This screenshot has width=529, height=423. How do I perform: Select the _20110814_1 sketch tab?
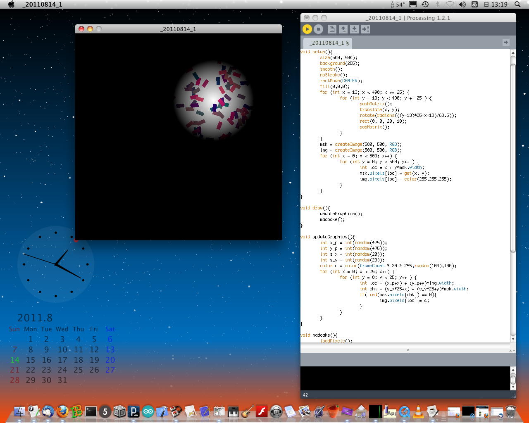[x=329, y=43]
